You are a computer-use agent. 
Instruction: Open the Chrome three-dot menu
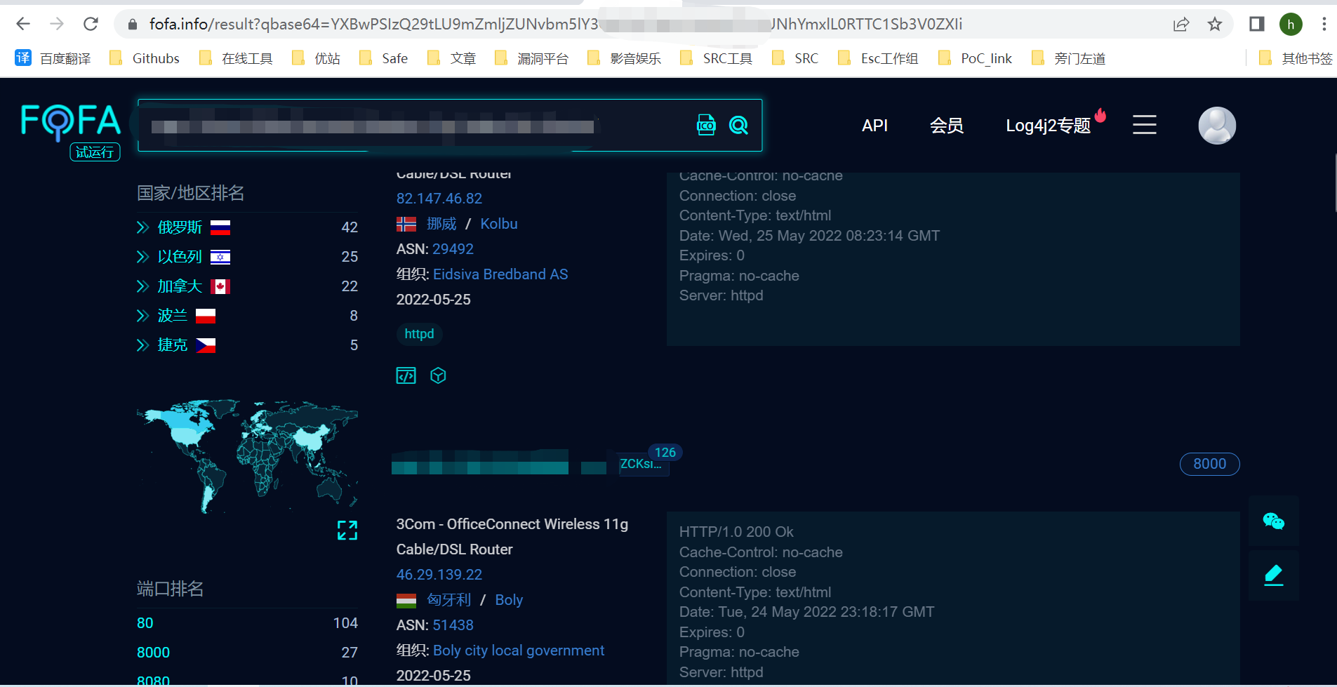pos(1324,25)
